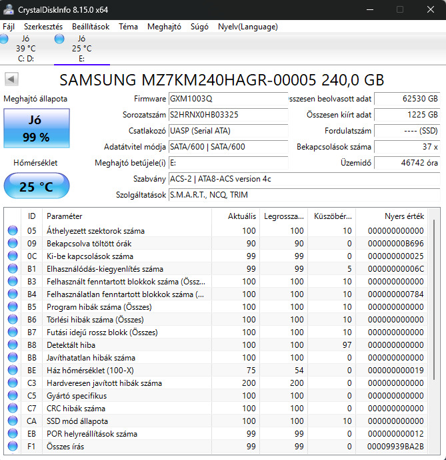Image resolution: width=446 pixels, height=460 pixels.
Task: Click the status orb of attribute C5
Action: point(13,395)
